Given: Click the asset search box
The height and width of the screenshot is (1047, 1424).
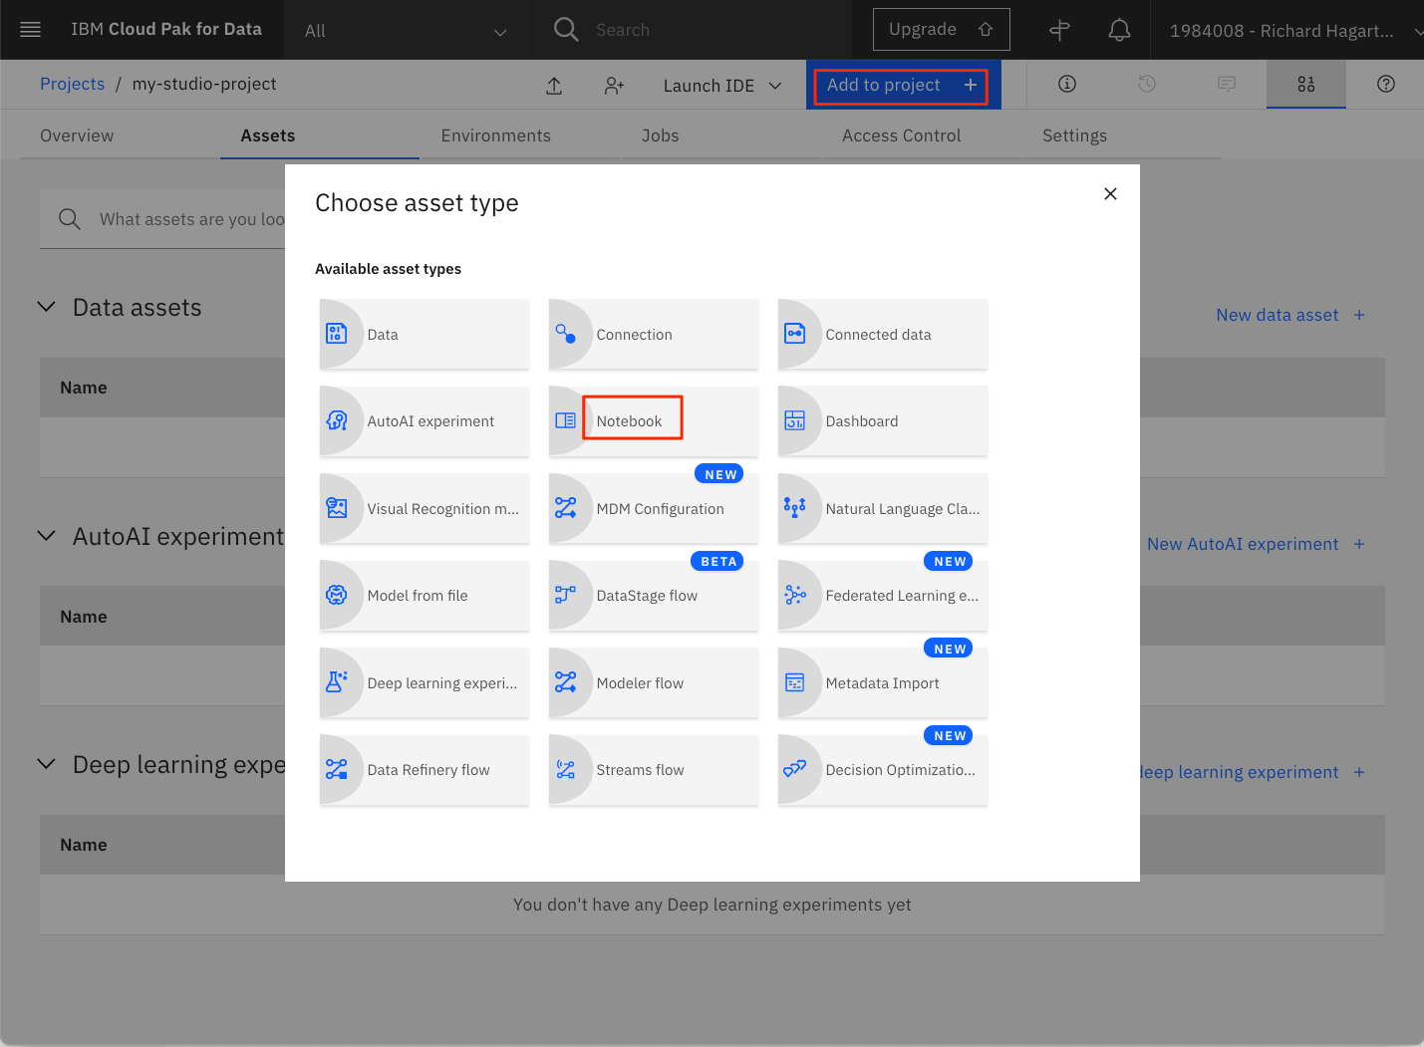Looking at the screenshot, I should click(x=162, y=219).
